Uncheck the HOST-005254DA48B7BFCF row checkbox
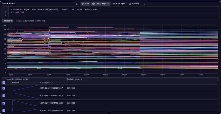 (x=4, y=96)
